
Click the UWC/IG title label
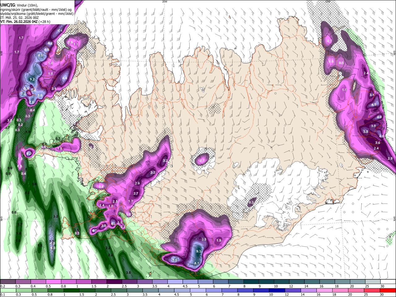point(7,5)
